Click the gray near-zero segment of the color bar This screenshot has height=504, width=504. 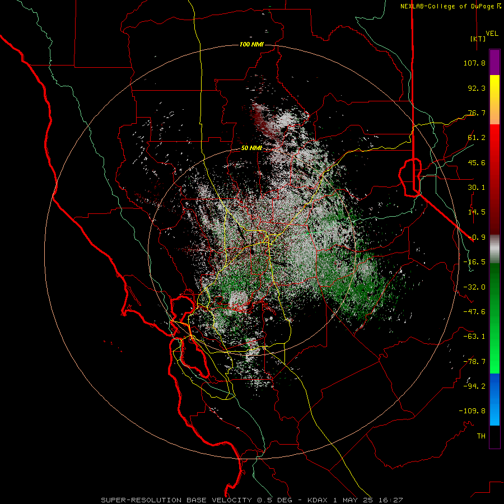point(494,249)
